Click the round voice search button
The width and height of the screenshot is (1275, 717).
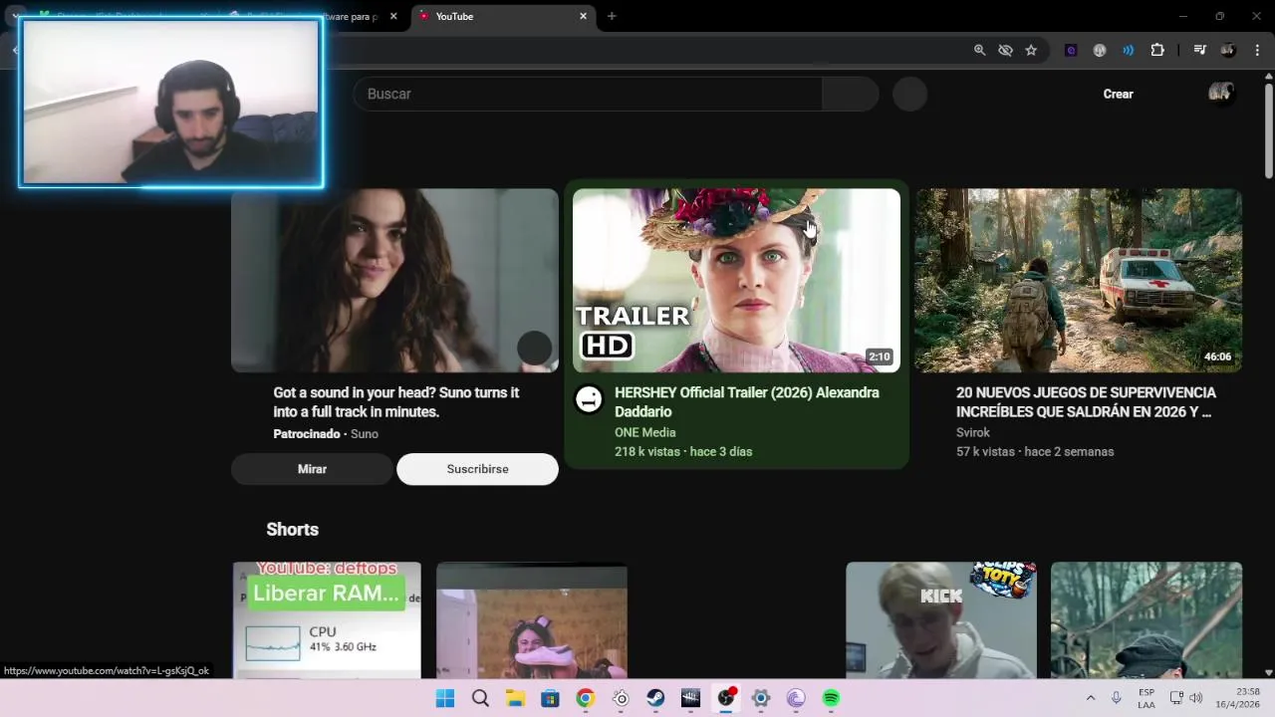909,94
